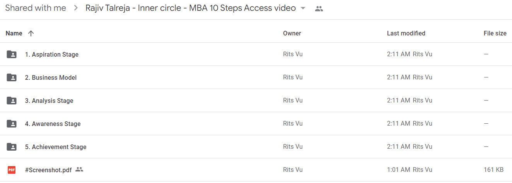Viewport: 512px width, 183px height.
Task: Click the shared people icon in the breadcrumb
Action: click(319, 9)
